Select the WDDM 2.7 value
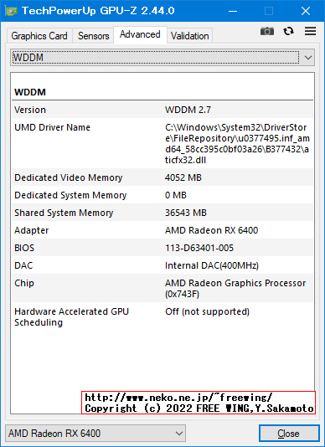325x447 pixels. (x=188, y=110)
